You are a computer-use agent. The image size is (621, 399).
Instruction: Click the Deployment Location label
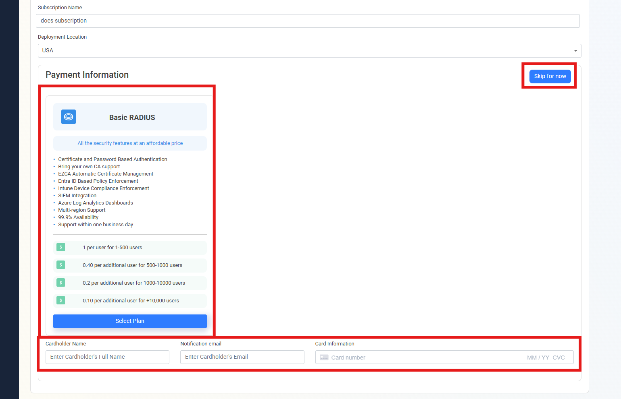pos(63,37)
